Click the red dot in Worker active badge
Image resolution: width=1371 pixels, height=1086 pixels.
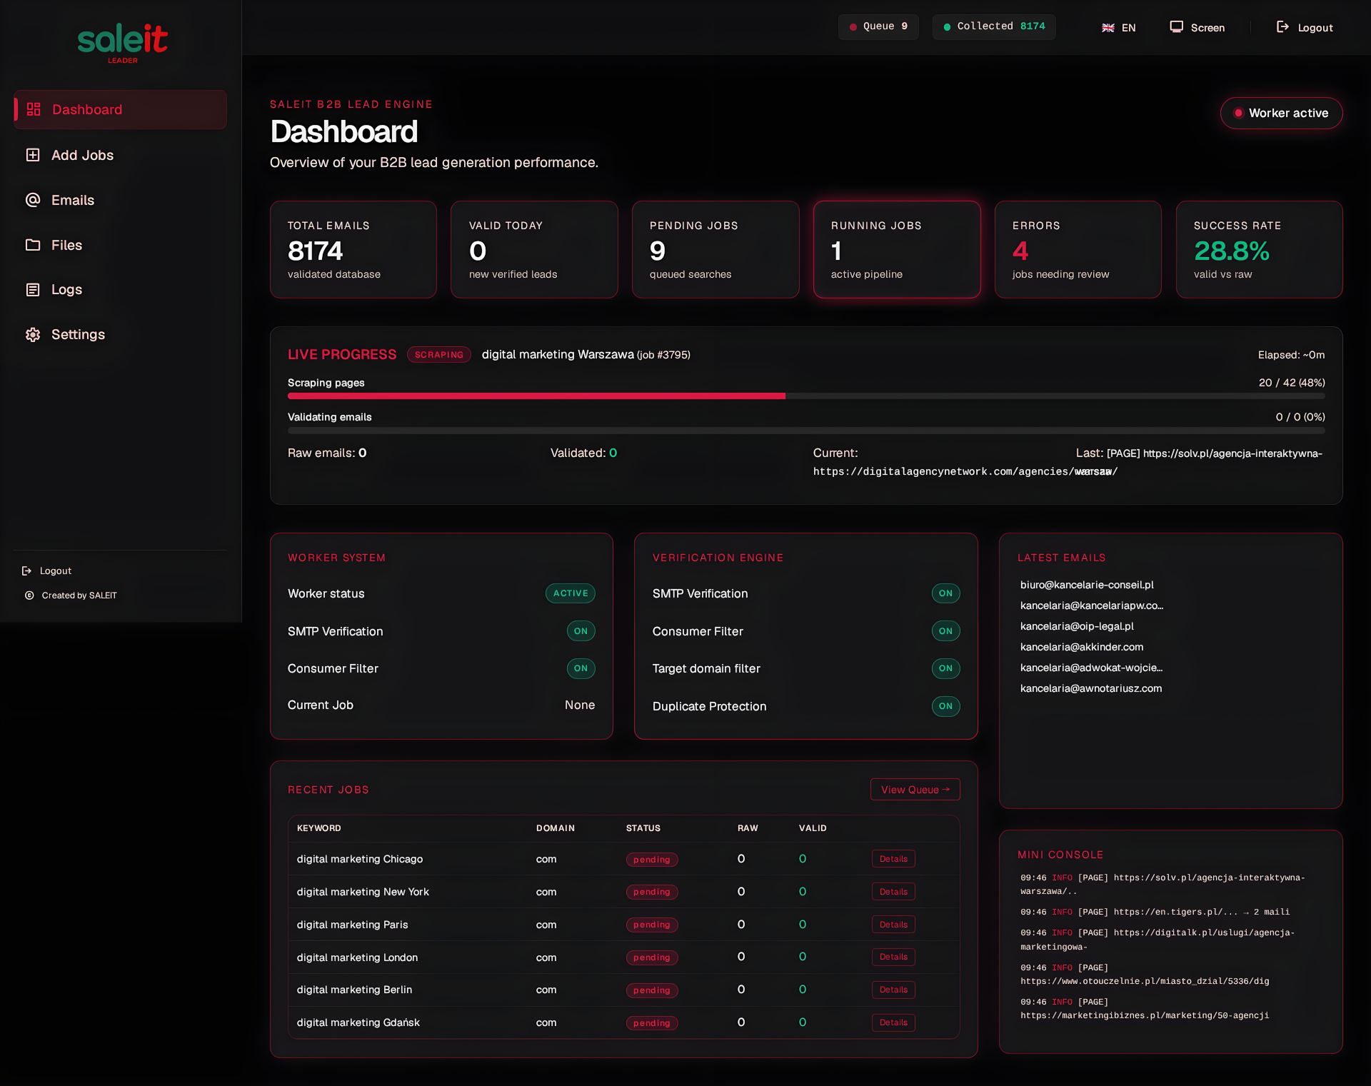pyautogui.click(x=1239, y=113)
